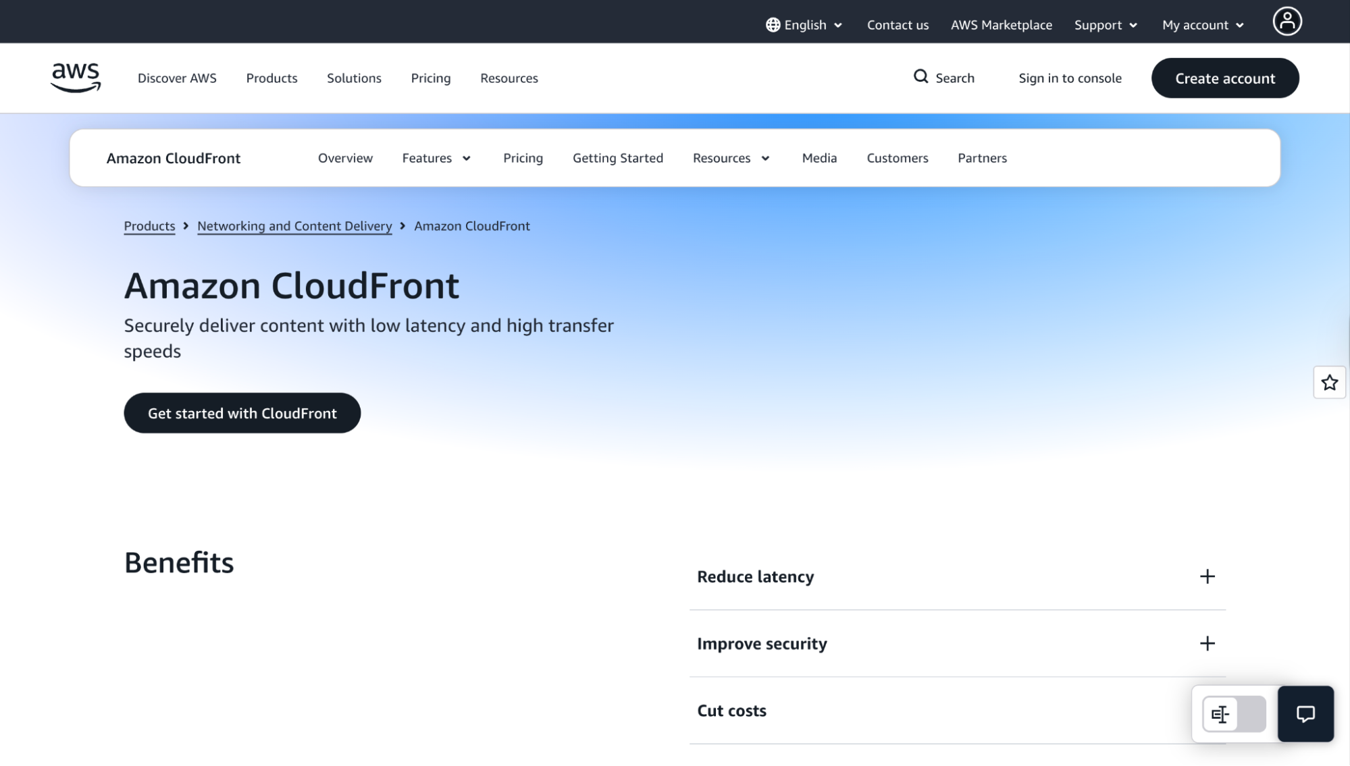Expand Improve security plus icon
Image resolution: width=1350 pixels, height=766 pixels.
(x=1207, y=643)
